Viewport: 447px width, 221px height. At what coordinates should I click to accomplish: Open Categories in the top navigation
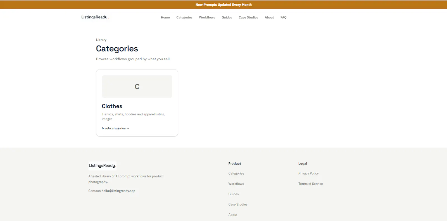[x=184, y=17]
